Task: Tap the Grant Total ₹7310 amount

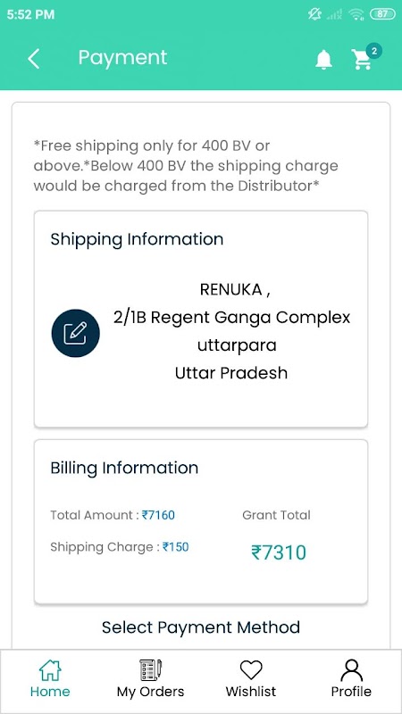Action: 279,552
